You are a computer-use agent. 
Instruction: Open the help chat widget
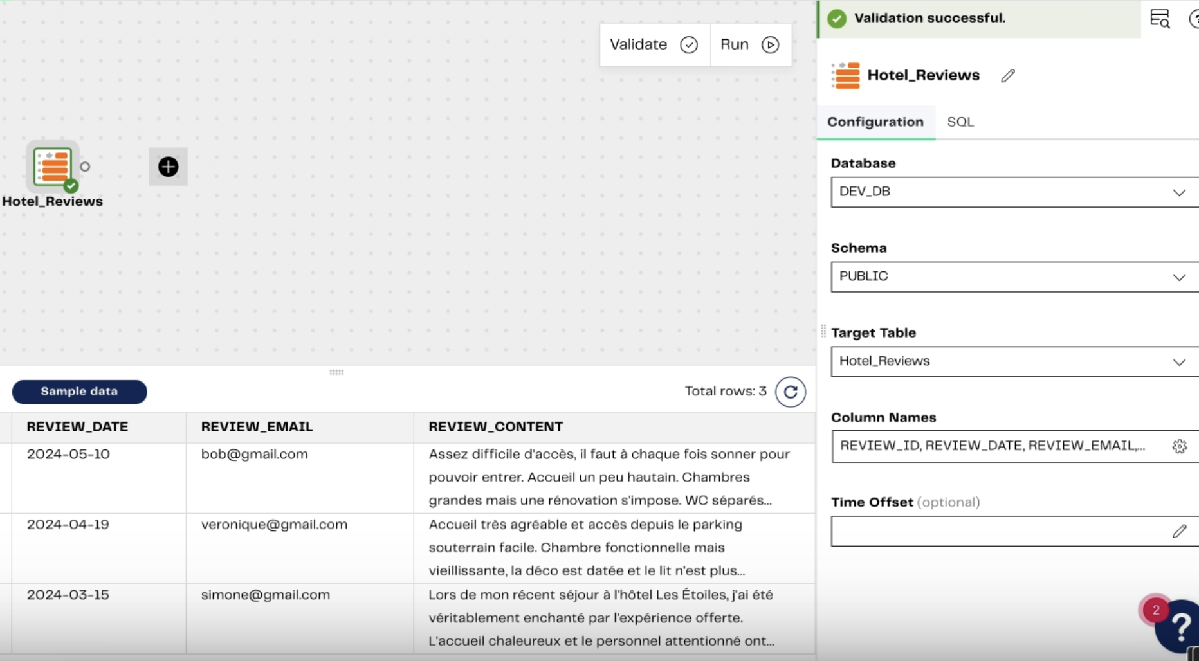[x=1179, y=626]
